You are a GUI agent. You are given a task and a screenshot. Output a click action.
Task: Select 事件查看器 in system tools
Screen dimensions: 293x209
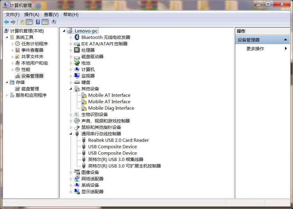32,50
